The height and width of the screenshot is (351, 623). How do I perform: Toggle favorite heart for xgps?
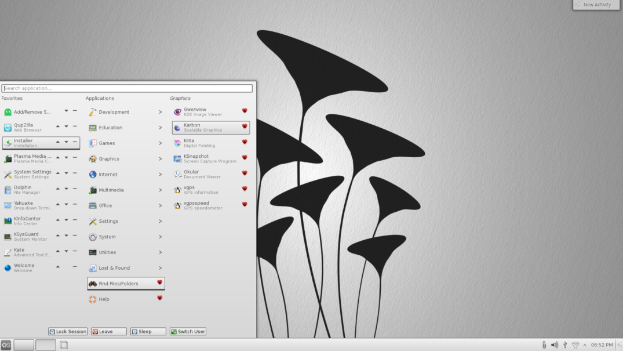[245, 189]
